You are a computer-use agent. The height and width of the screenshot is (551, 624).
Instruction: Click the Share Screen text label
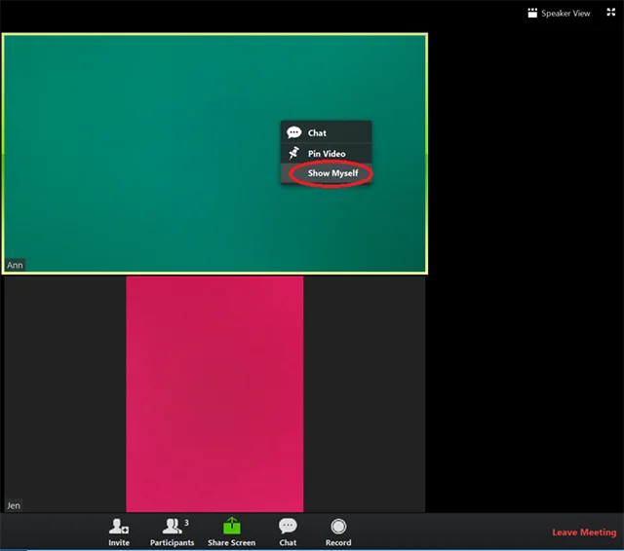(x=232, y=542)
